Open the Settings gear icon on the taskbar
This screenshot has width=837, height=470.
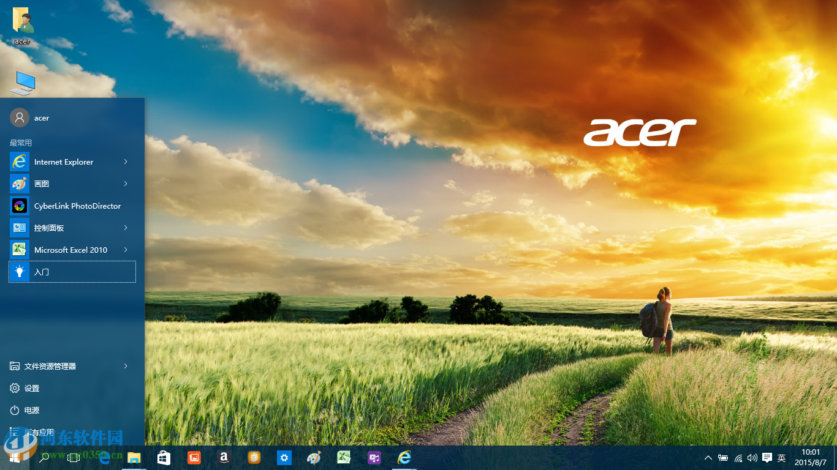click(x=284, y=457)
